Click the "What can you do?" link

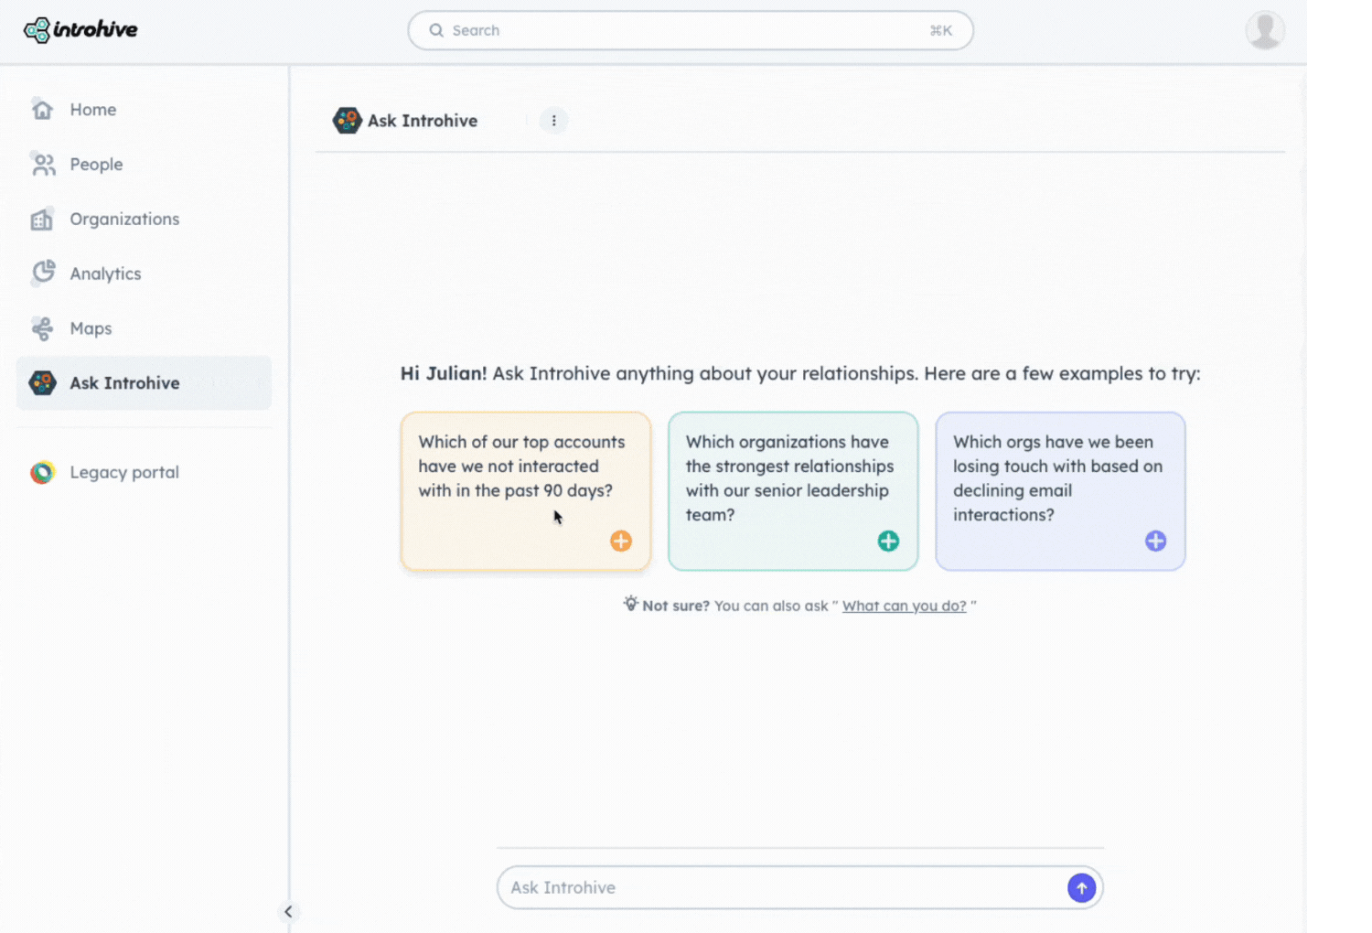tap(904, 606)
